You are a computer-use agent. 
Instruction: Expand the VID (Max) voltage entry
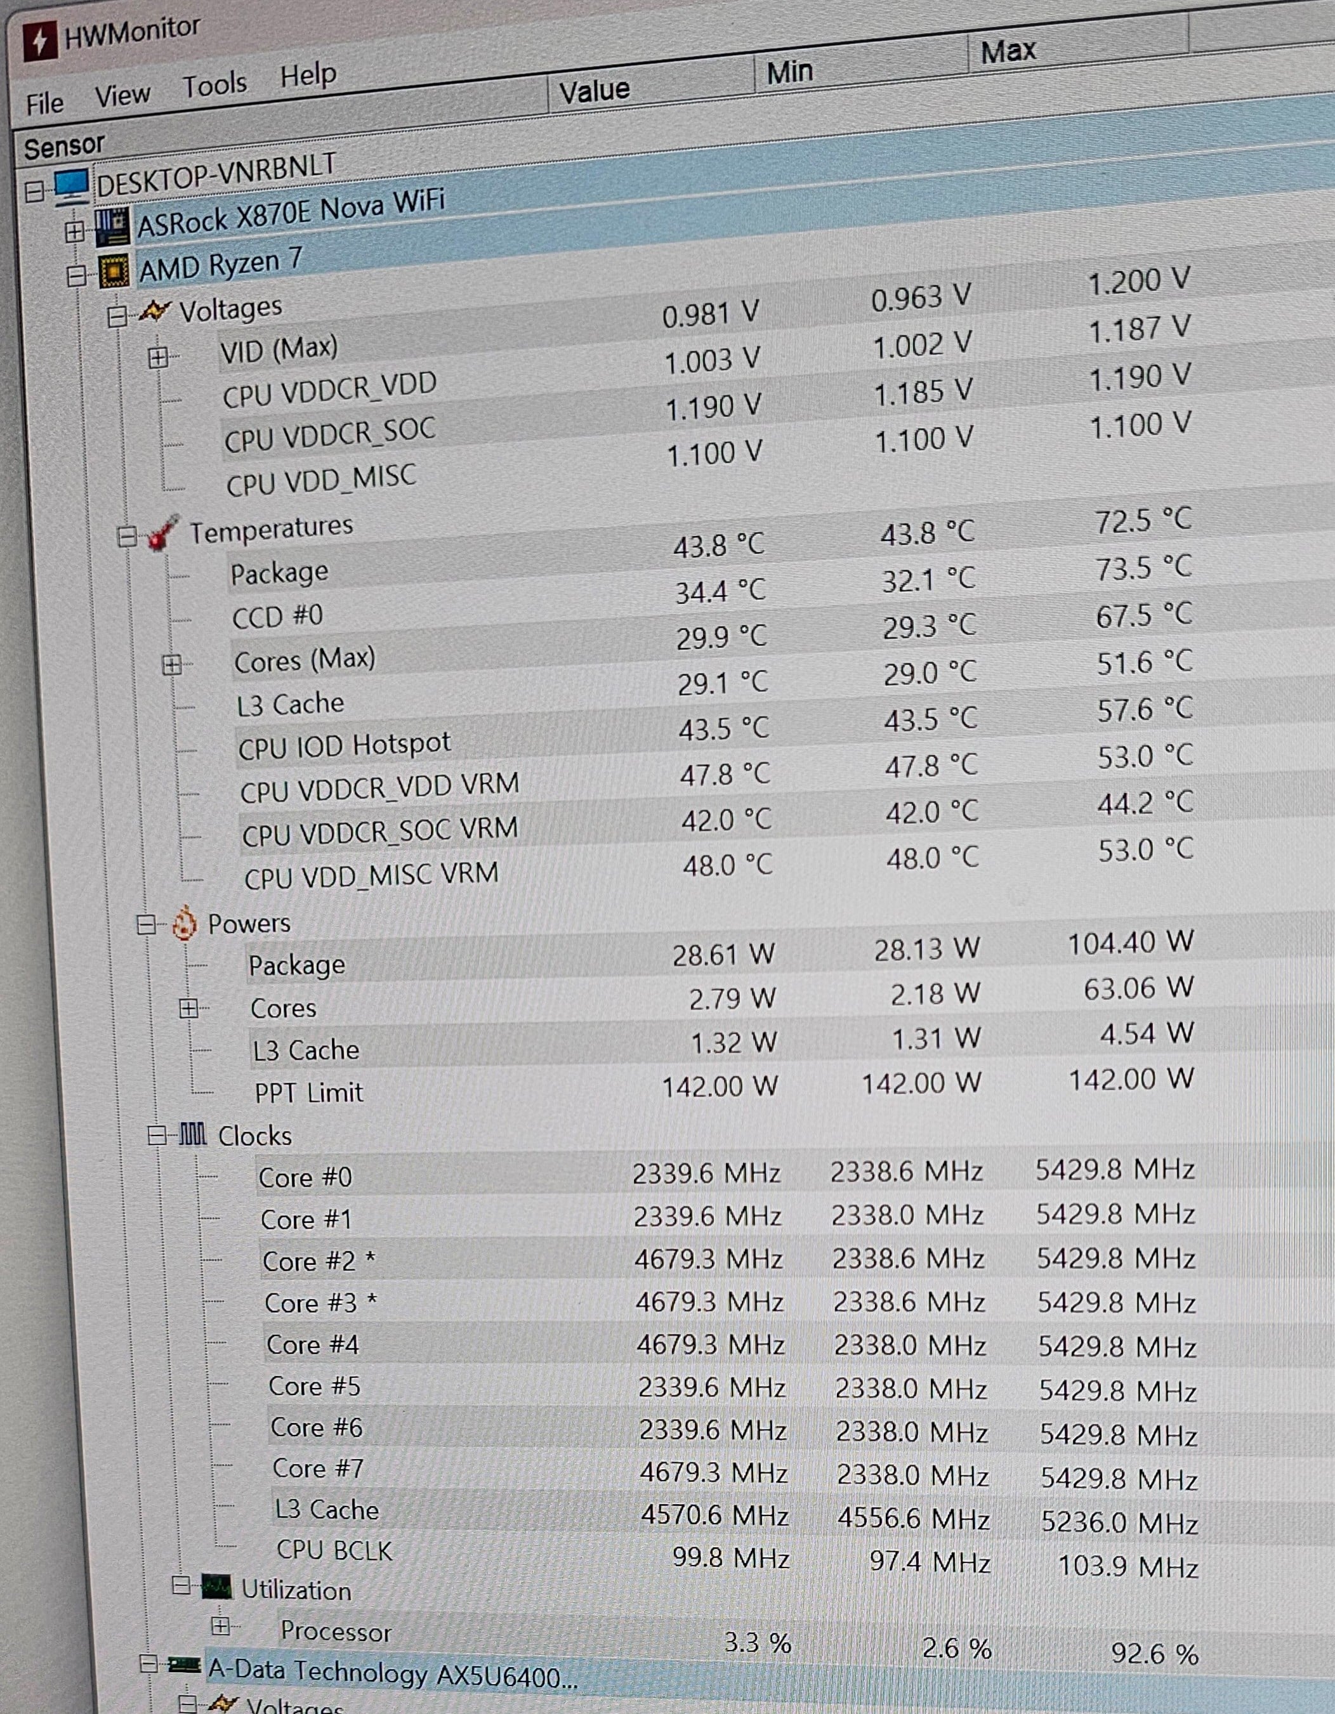tap(158, 358)
